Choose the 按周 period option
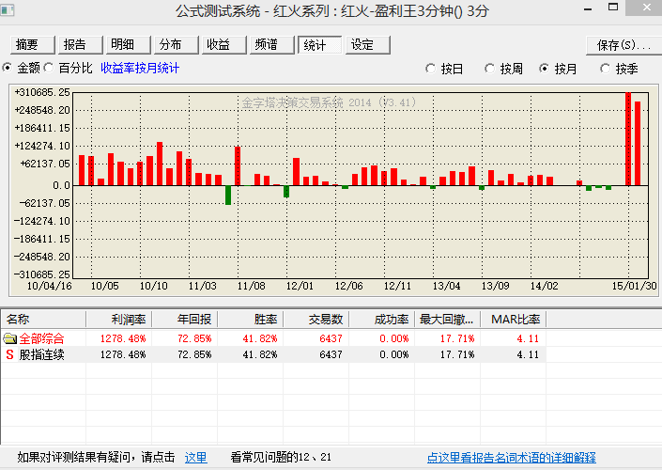This screenshot has width=662, height=470. point(490,69)
